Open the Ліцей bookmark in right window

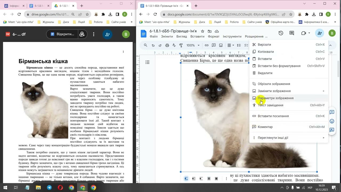[x=214, y=22]
